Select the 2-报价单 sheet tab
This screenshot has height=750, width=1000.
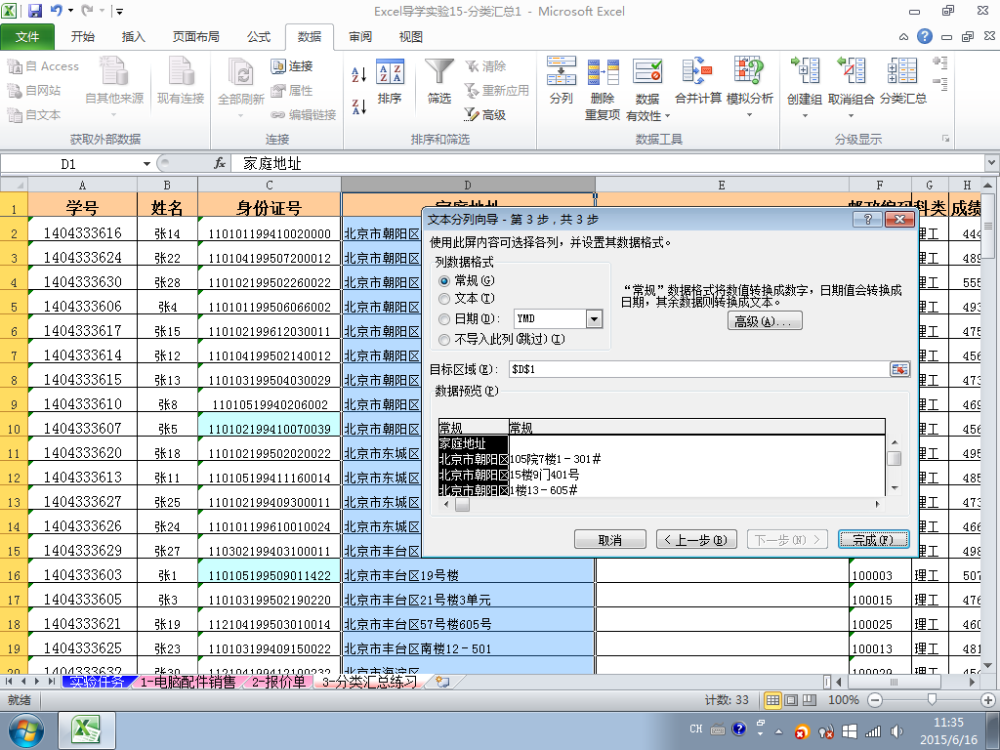278,682
